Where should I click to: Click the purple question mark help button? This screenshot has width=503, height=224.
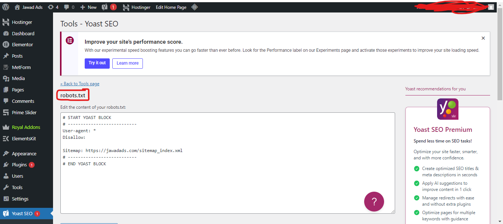point(374,201)
